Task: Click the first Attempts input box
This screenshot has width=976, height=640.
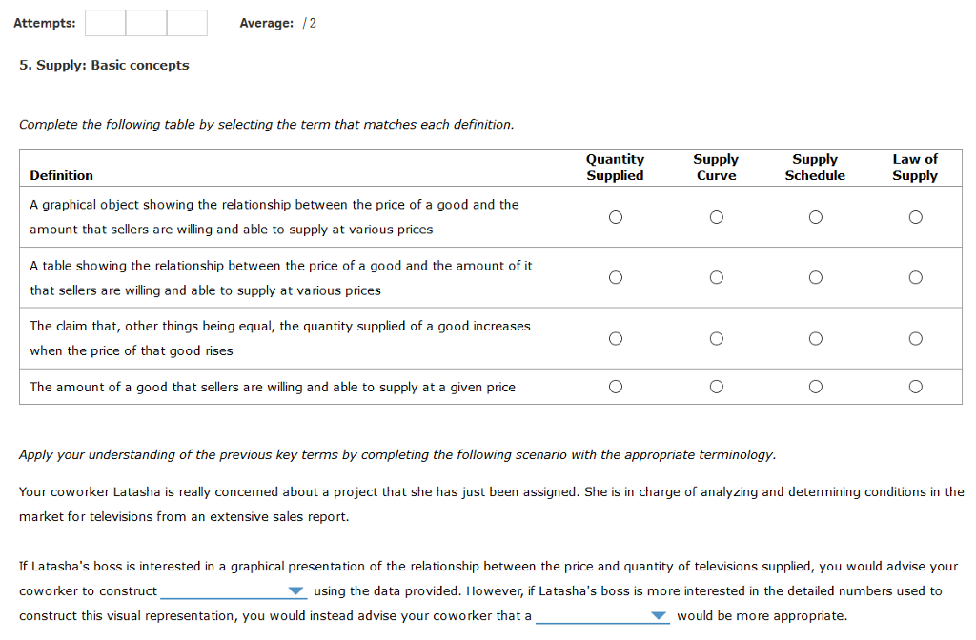Action: click(x=104, y=22)
